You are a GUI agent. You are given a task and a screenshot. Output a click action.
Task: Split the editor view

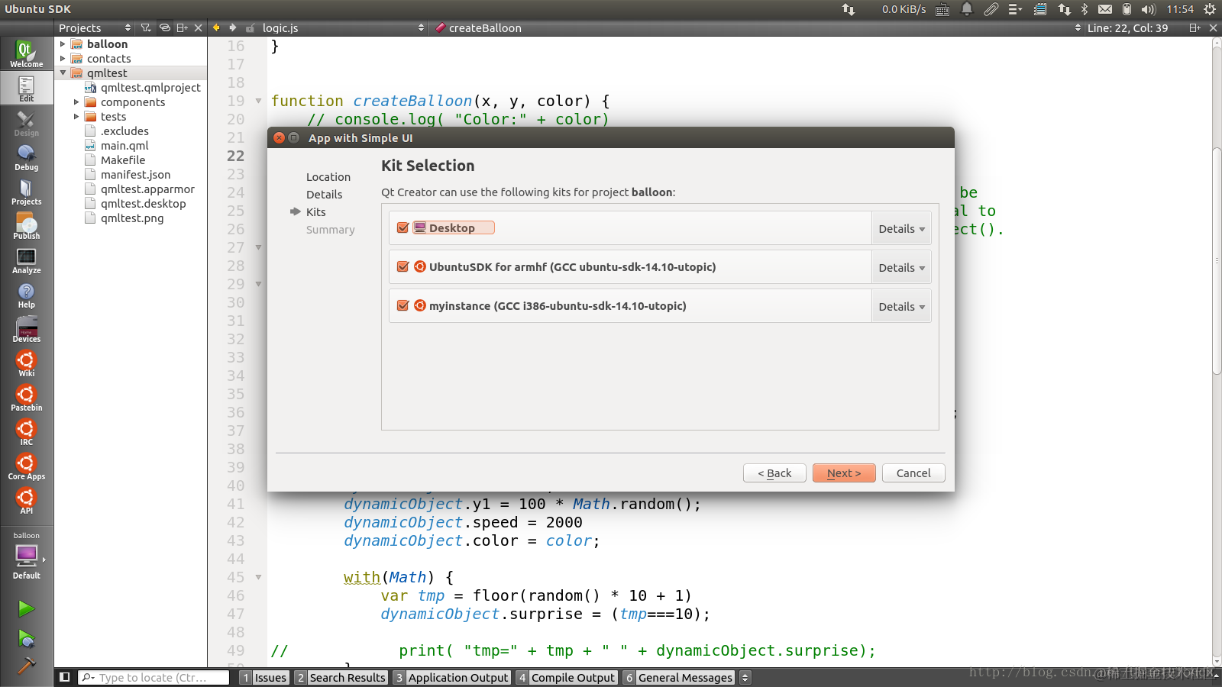click(1195, 27)
